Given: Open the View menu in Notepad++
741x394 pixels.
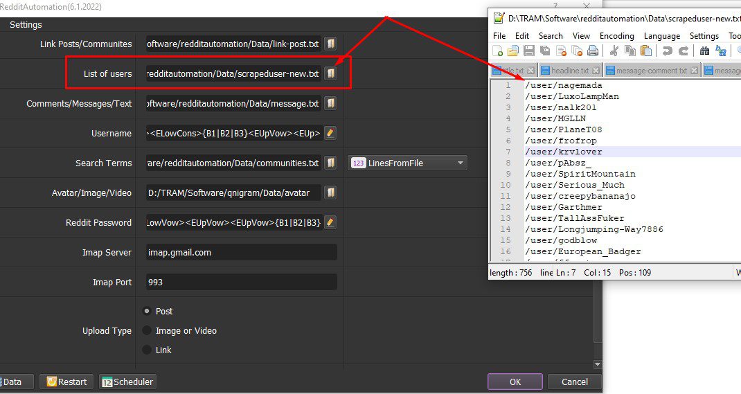Looking at the screenshot, I should (581, 36).
